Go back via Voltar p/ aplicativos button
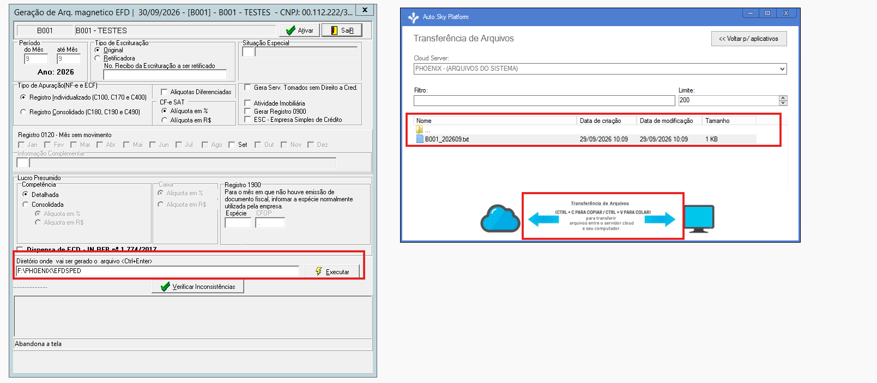This screenshot has height=383, width=877. point(749,39)
